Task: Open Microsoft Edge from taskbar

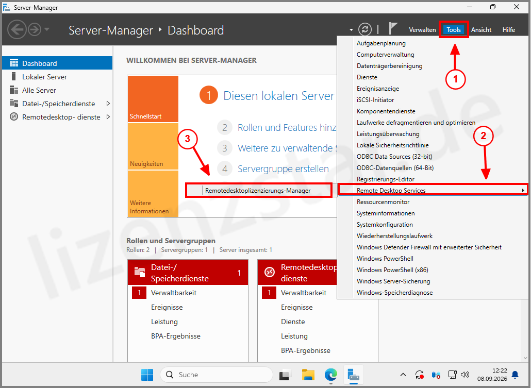Action: click(x=331, y=375)
